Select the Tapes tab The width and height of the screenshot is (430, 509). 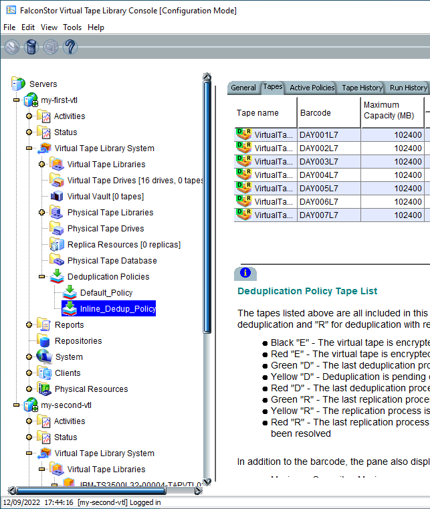click(x=273, y=87)
